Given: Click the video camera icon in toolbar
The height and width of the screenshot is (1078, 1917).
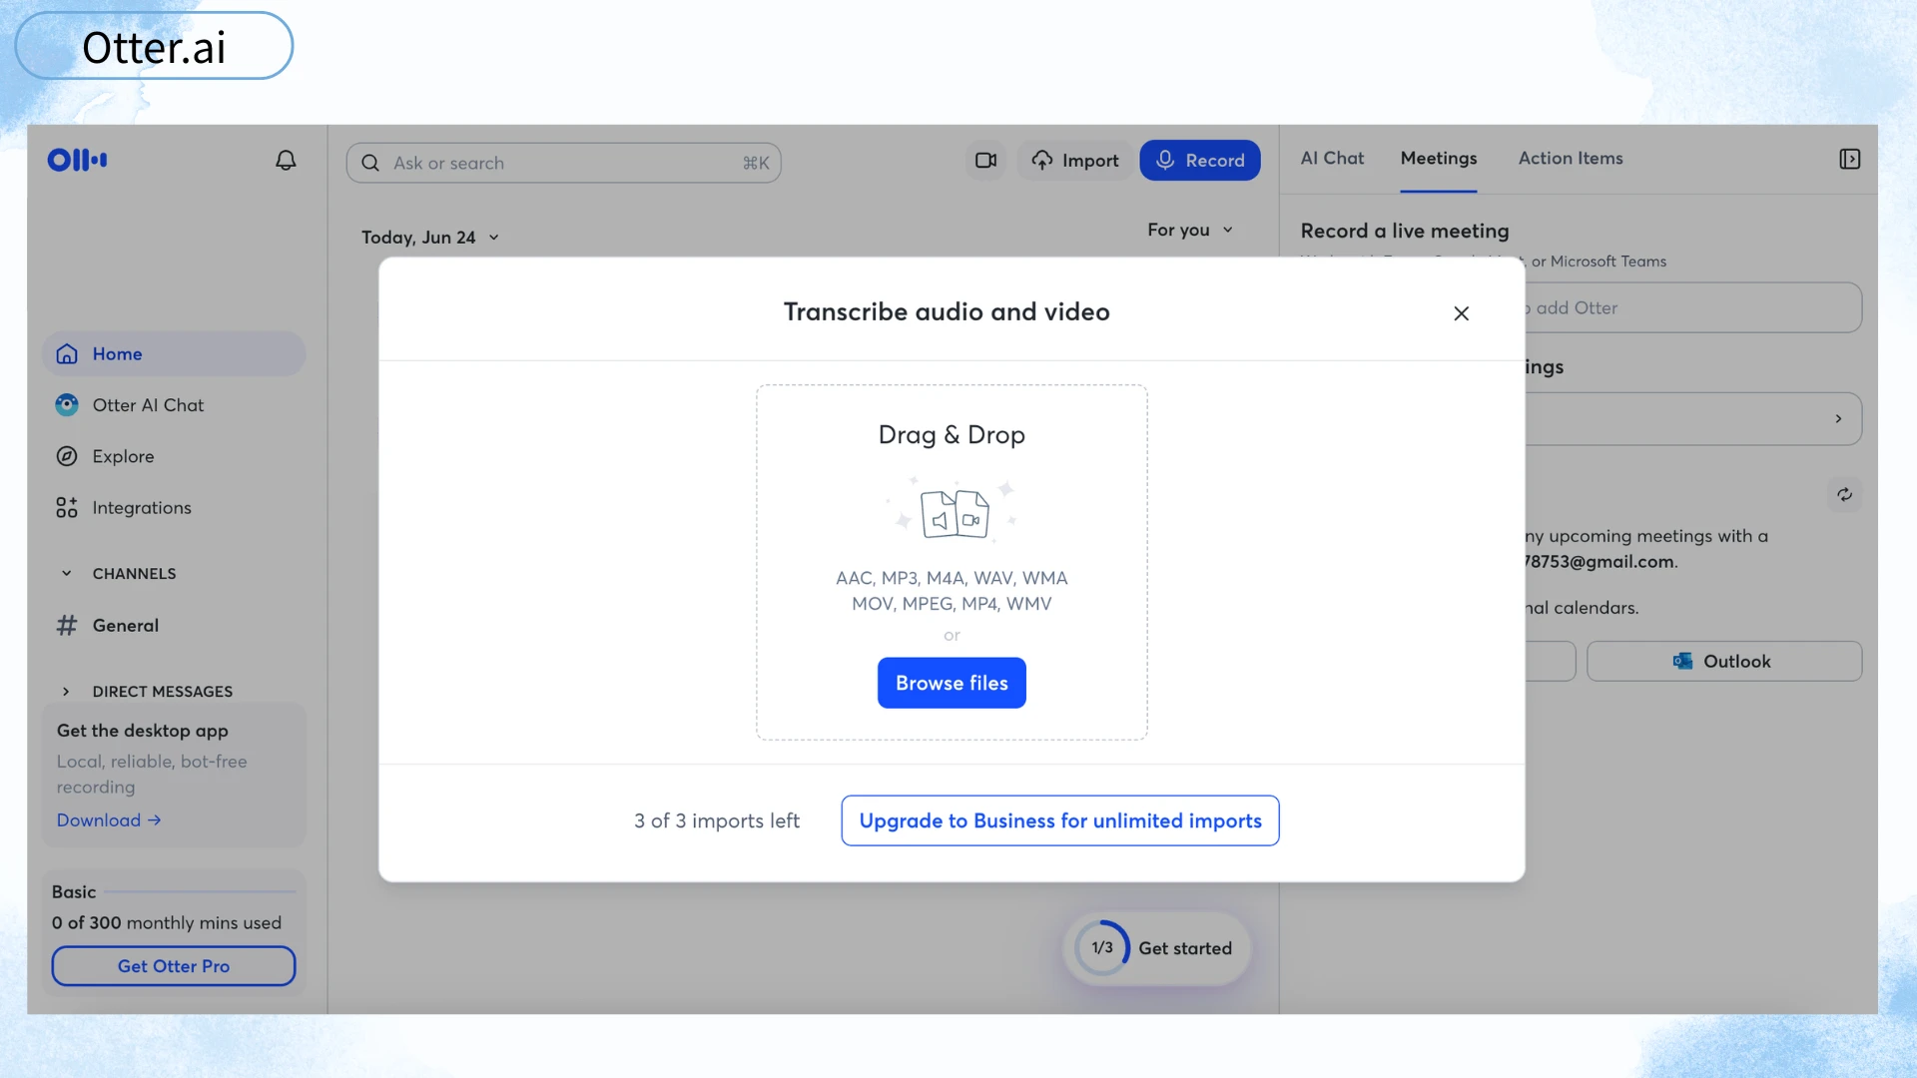Looking at the screenshot, I should click(985, 161).
